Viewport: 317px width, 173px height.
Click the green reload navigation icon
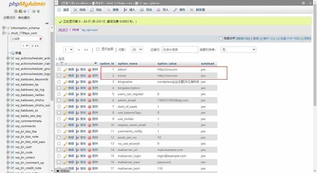(x=38, y=11)
